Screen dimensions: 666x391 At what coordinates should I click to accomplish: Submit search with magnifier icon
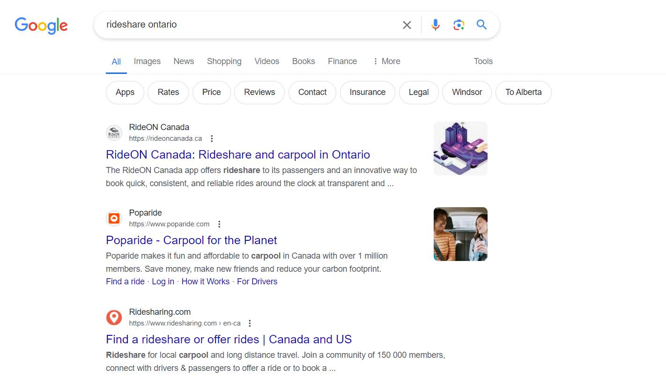click(x=481, y=25)
